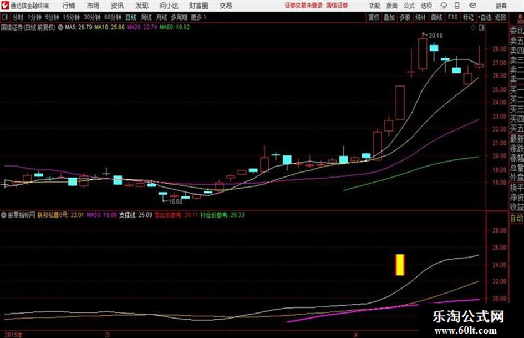Click the MA20: 22.74 indicator label
Viewport: 524px width, 338px height.
pyautogui.click(x=142, y=27)
